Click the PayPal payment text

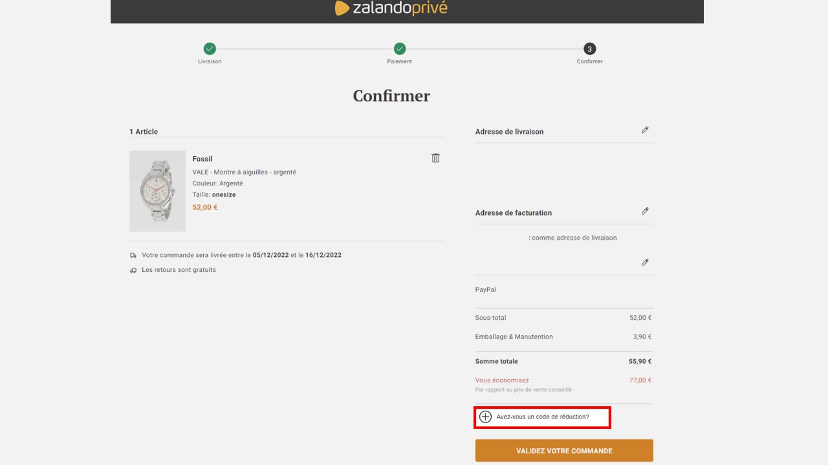(x=485, y=290)
